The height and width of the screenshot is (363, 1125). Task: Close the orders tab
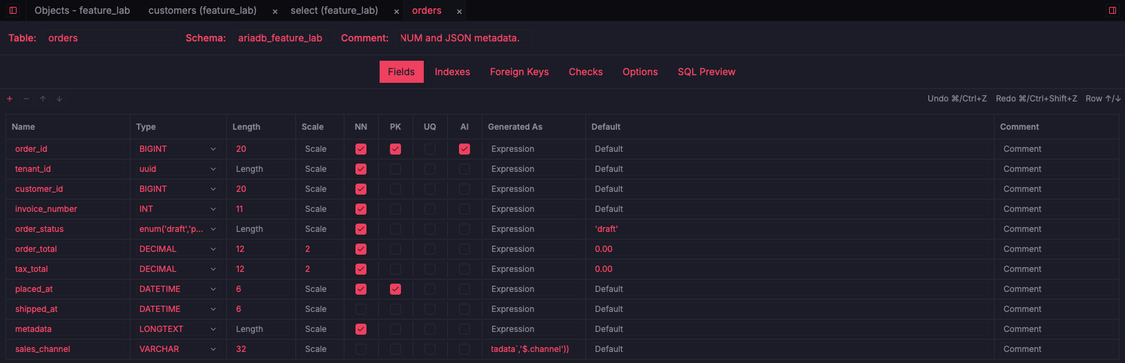pos(459,11)
